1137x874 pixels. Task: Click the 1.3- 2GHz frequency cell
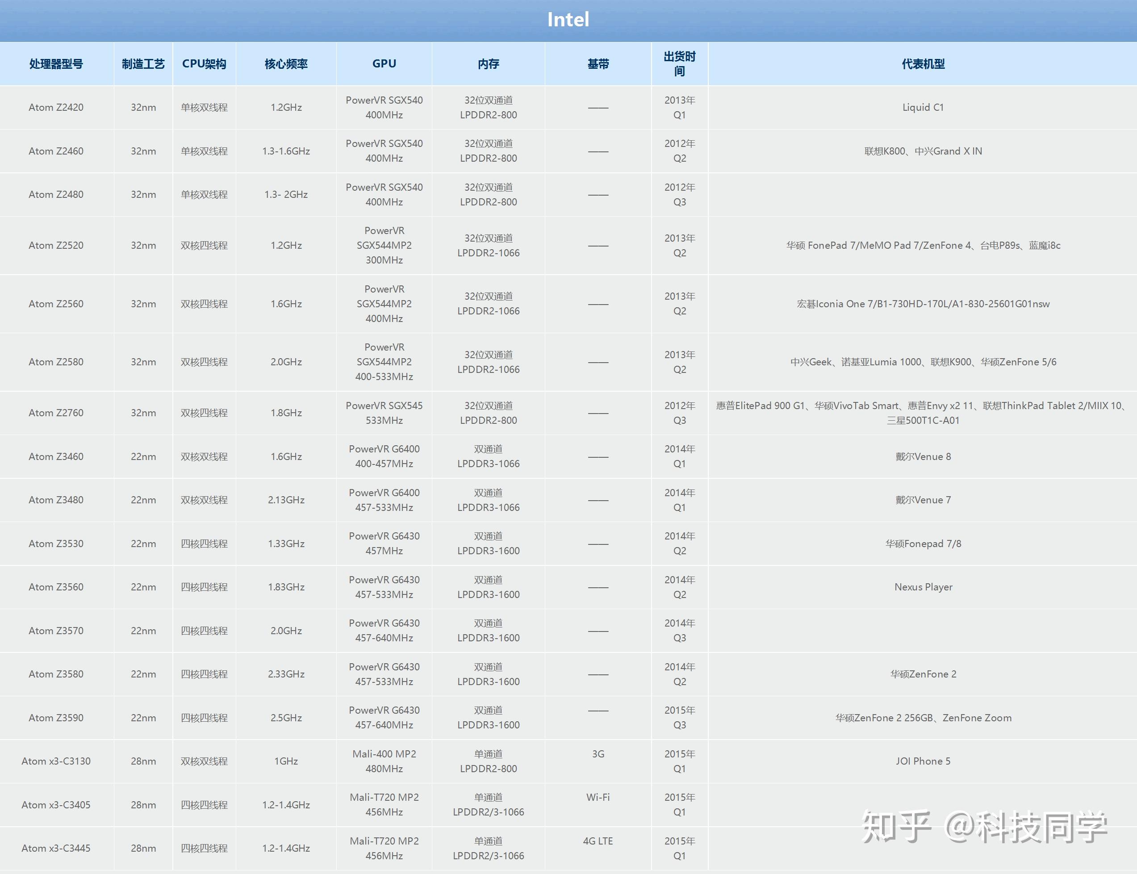(x=286, y=195)
